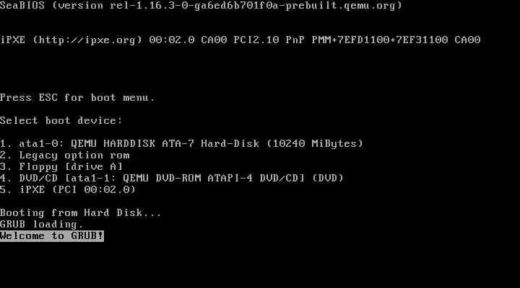Click the 'GRUB loading.' line
This screenshot has width=520, height=288.
click(x=42, y=224)
